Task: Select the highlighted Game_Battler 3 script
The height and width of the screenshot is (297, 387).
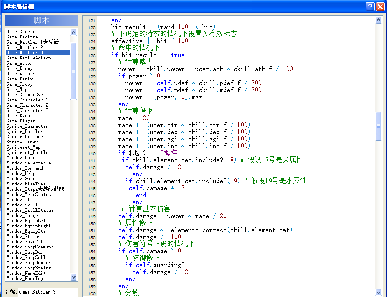Action: (x=38, y=52)
